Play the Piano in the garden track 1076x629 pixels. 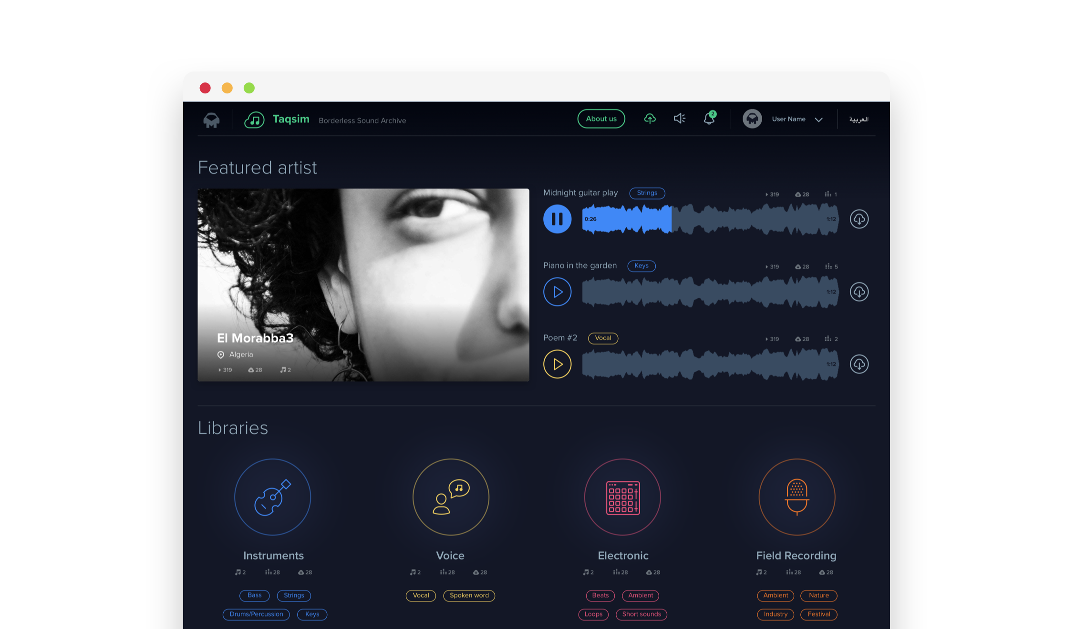557,292
